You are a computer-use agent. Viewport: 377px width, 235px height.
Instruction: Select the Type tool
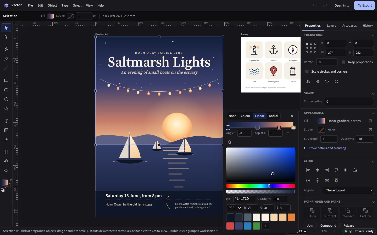tap(6, 121)
